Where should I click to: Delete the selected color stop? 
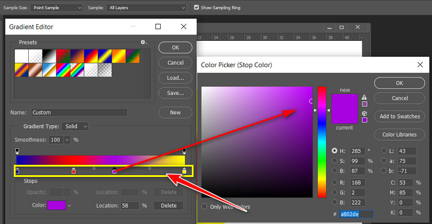pos(169,205)
